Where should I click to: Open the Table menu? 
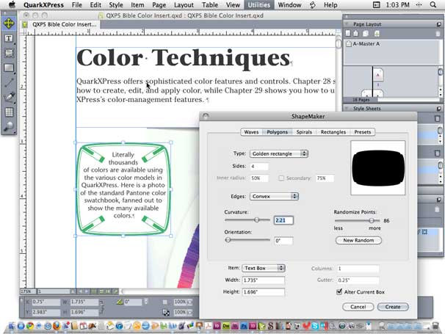pyautogui.click(x=210, y=5)
